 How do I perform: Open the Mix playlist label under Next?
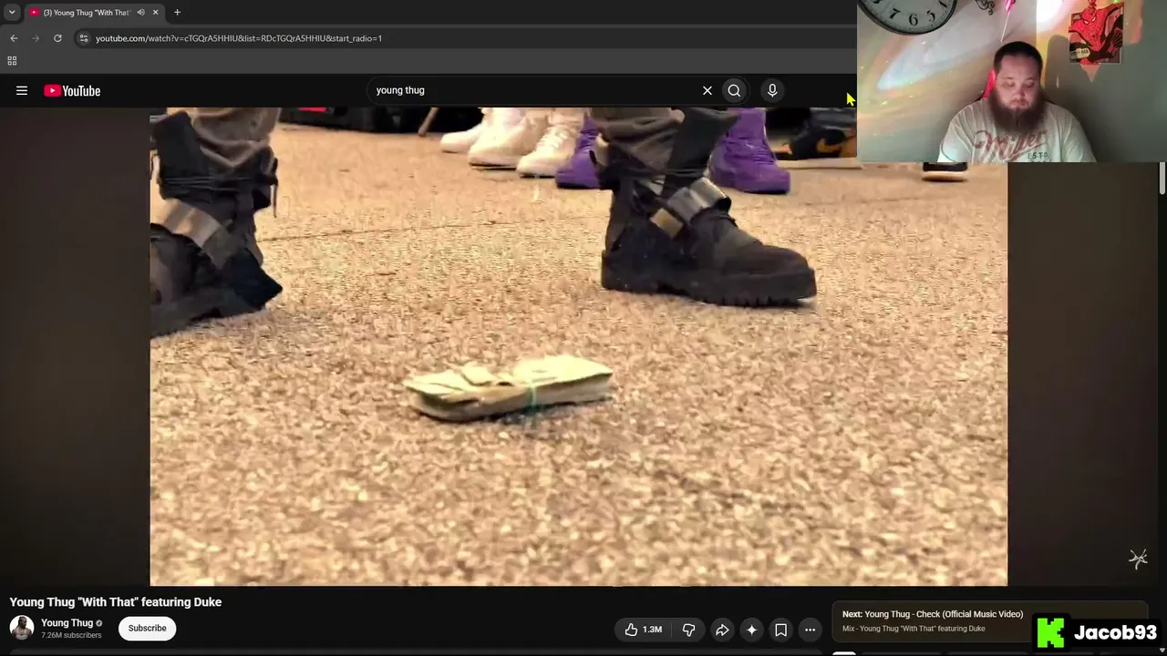(914, 629)
